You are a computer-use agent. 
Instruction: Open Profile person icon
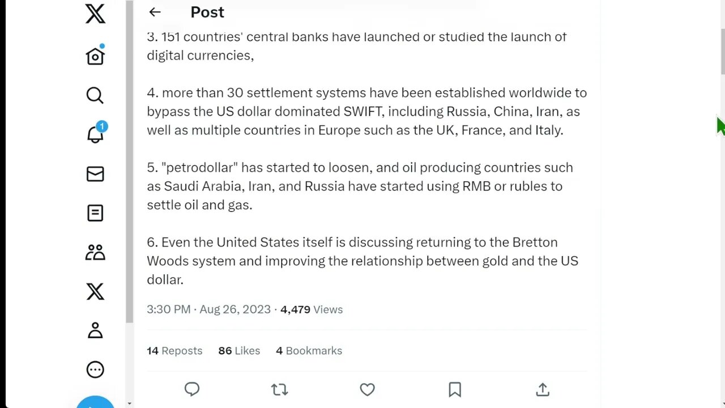95,330
